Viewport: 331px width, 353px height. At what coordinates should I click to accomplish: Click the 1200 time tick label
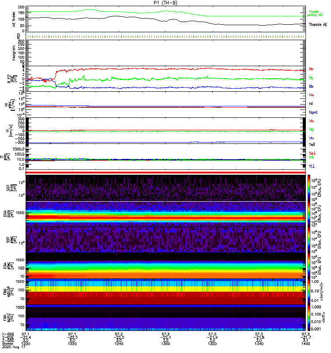[26, 344]
